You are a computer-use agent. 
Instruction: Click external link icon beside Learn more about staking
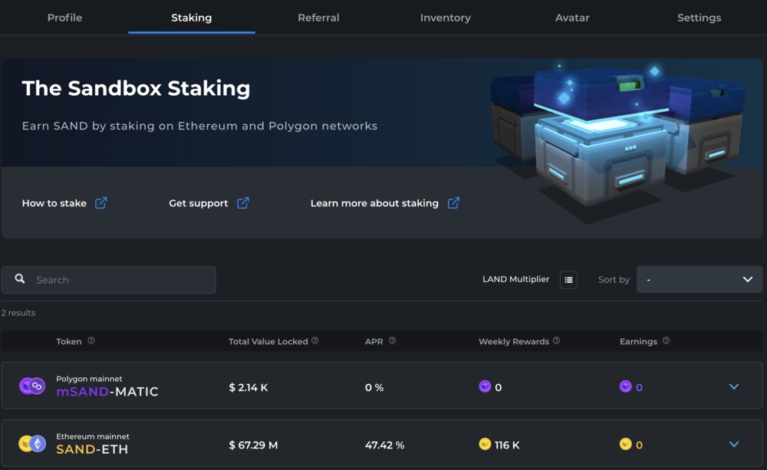(453, 203)
